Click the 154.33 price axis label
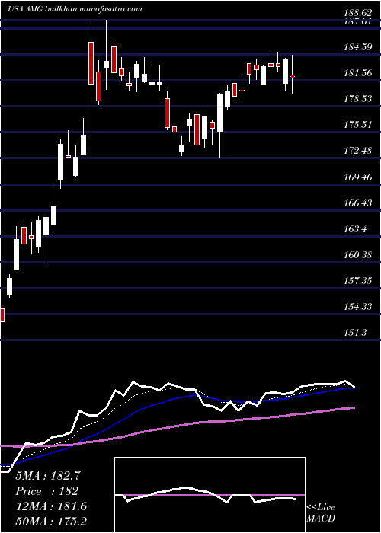Viewport: 381px width, 533px height. pos(357,306)
